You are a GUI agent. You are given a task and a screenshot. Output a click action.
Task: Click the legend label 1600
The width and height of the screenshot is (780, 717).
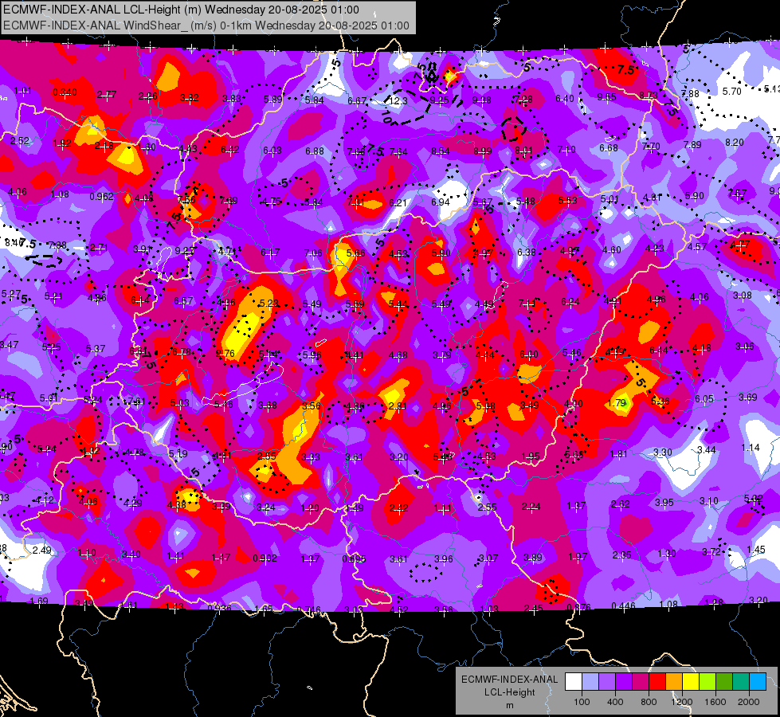(x=715, y=702)
